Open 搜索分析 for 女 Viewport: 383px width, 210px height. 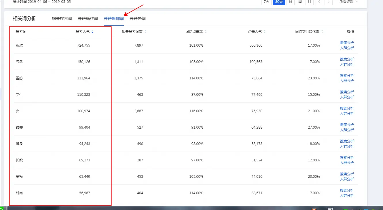coord(347,108)
